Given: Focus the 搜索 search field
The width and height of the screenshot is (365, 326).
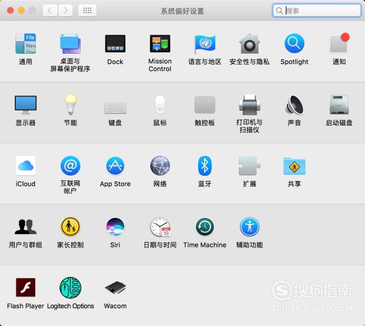Looking at the screenshot, I should [x=317, y=11].
